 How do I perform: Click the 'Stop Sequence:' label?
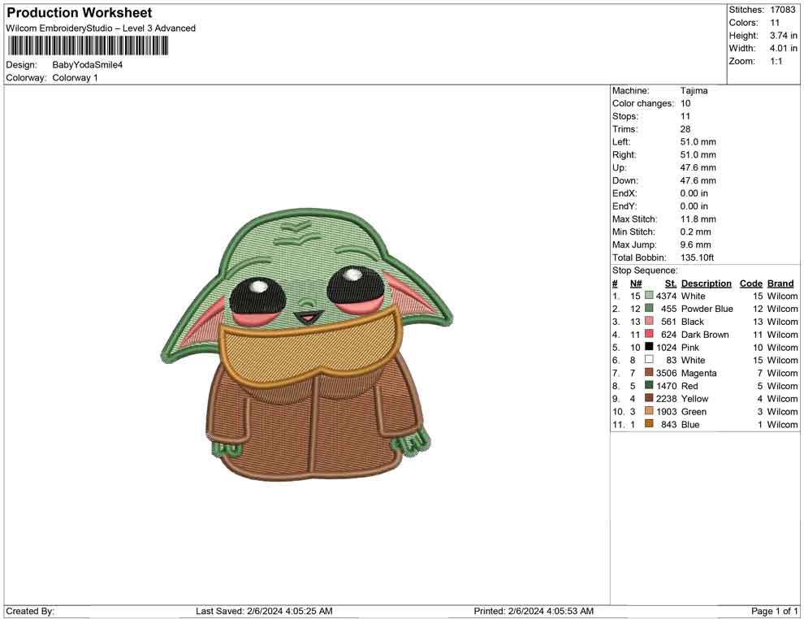[x=645, y=271]
